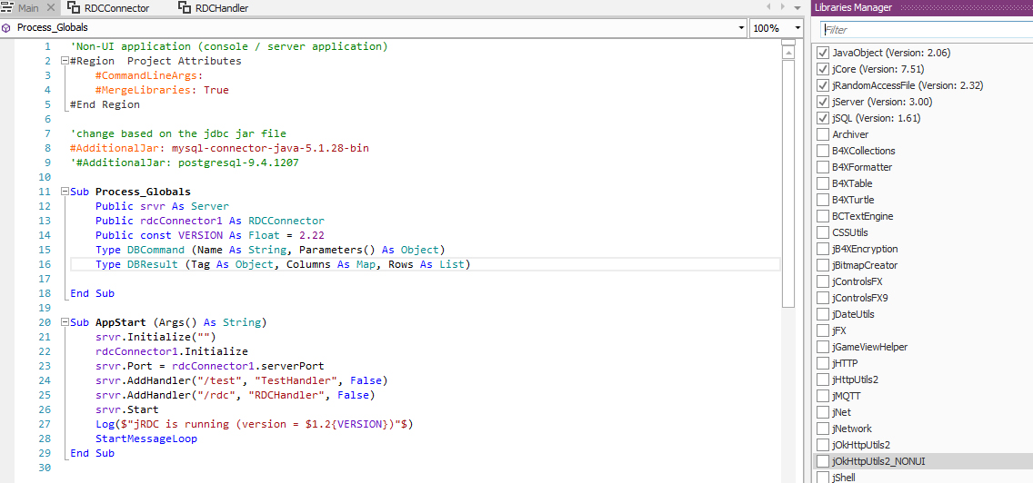Select the jHTTP library checkbox

(822, 363)
